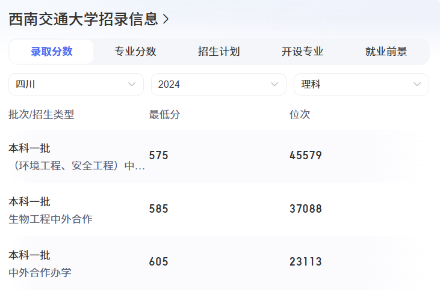
Task: Open 西南交通大学招录信息 details arrow
Action: (x=166, y=19)
